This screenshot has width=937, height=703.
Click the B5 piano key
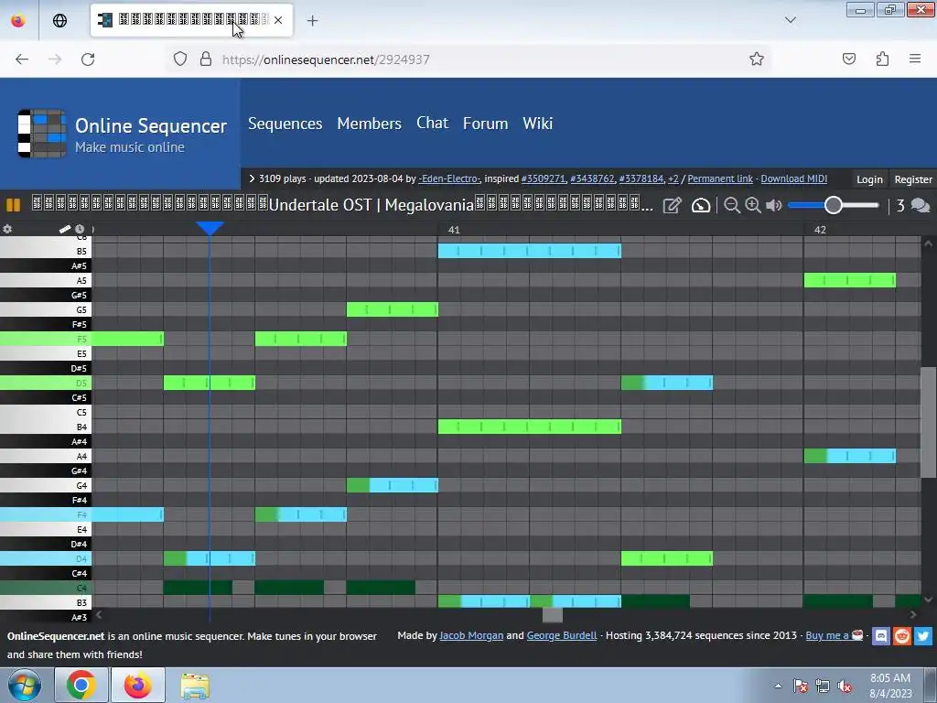coord(46,251)
